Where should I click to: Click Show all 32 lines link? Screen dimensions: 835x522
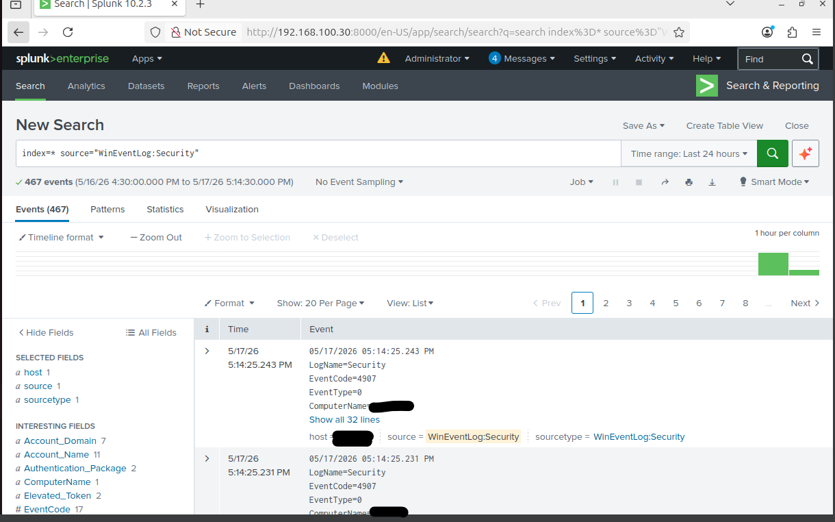(344, 420)
